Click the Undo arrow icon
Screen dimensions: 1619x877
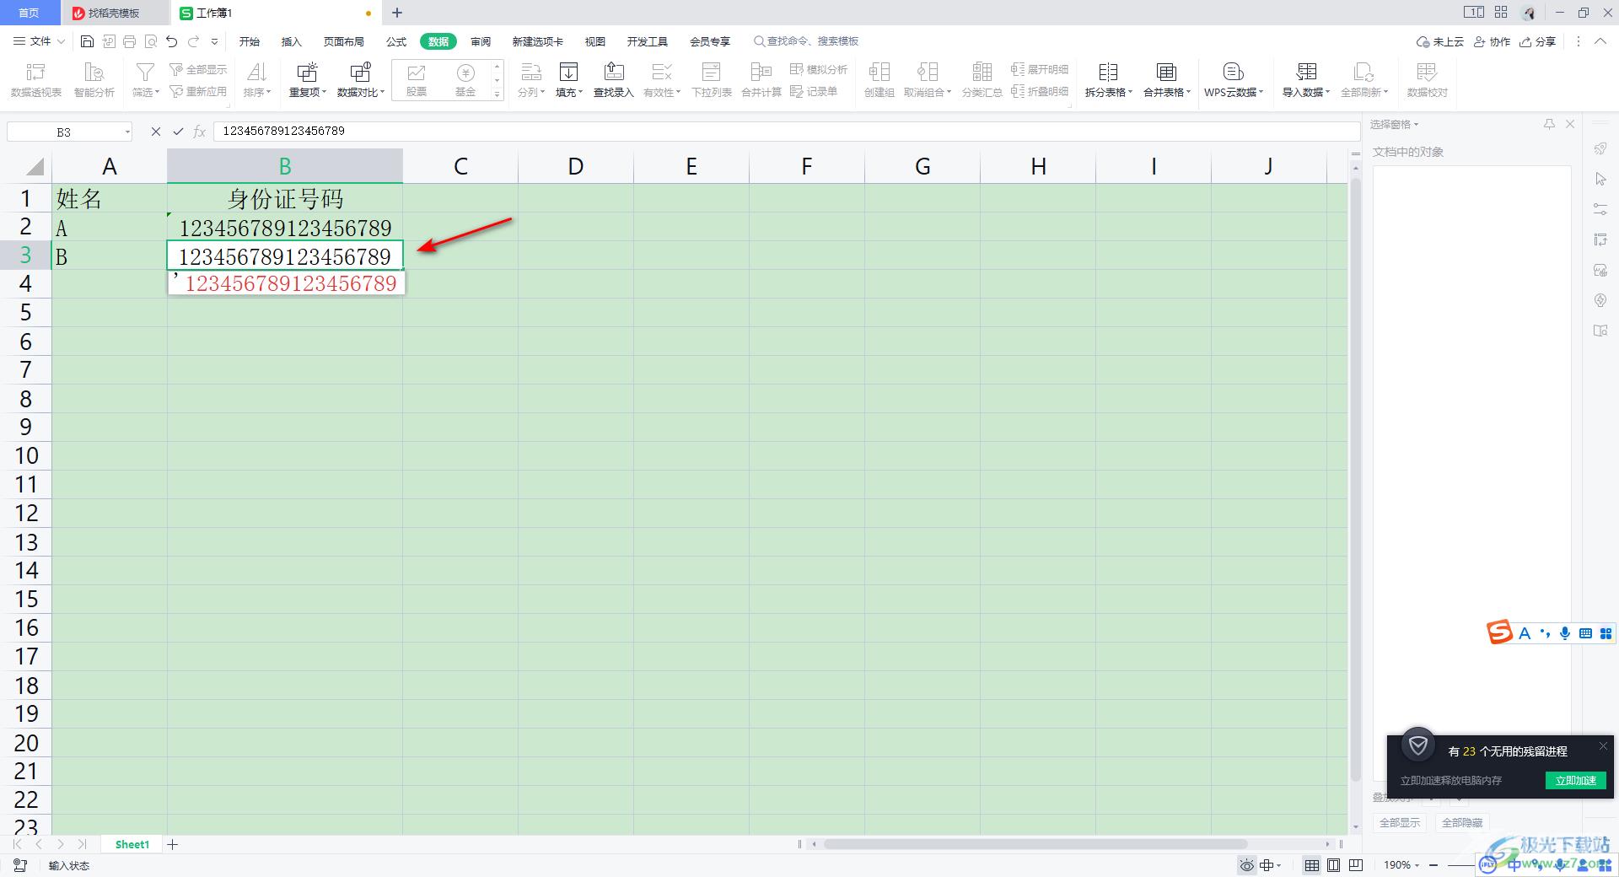point(172,41)
